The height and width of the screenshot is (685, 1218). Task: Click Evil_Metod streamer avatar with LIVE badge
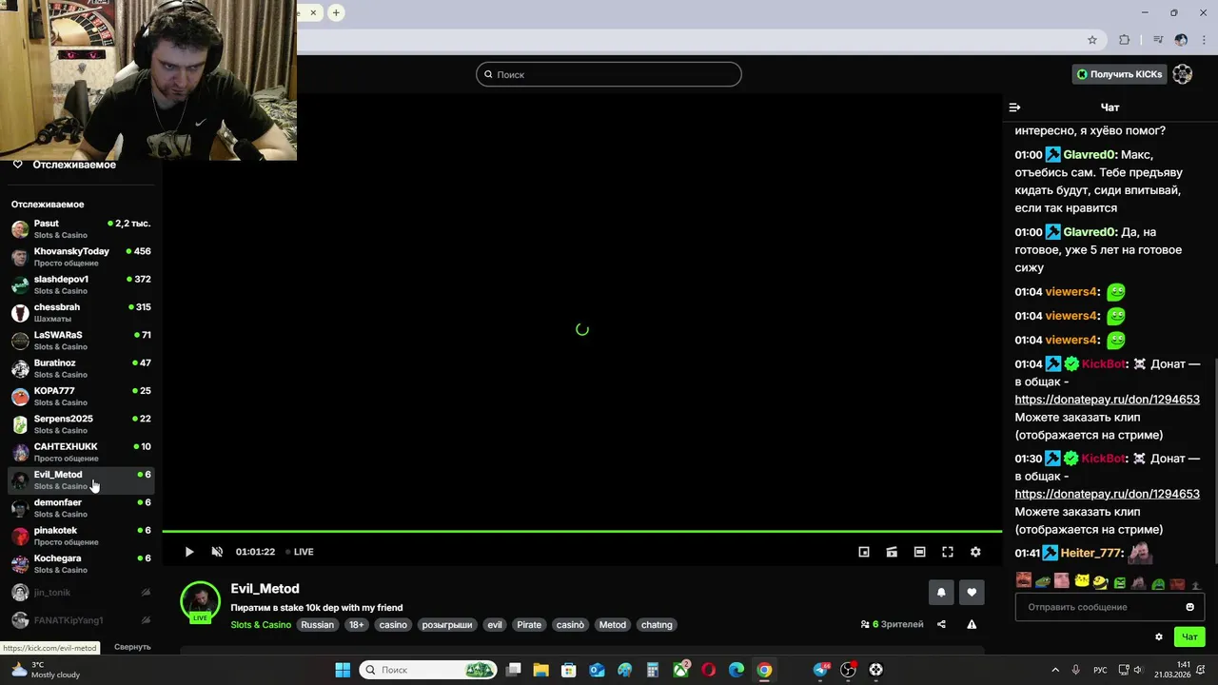coord(201,601)
